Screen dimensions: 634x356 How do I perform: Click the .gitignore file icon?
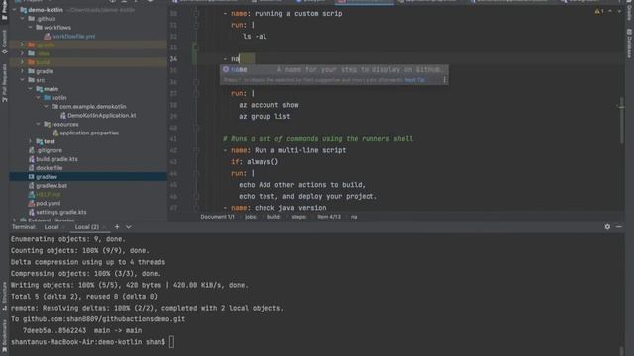tap(32, 150)
